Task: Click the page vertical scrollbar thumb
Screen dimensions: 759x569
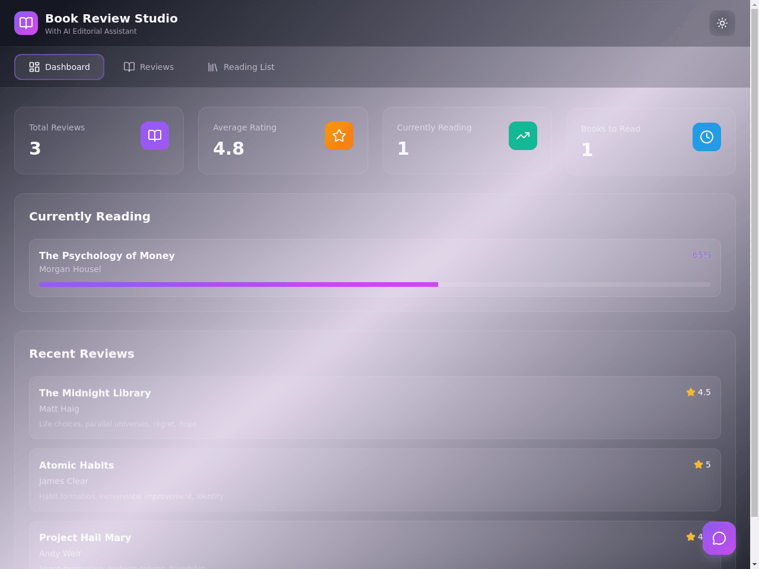Action: tap(754, 264)
